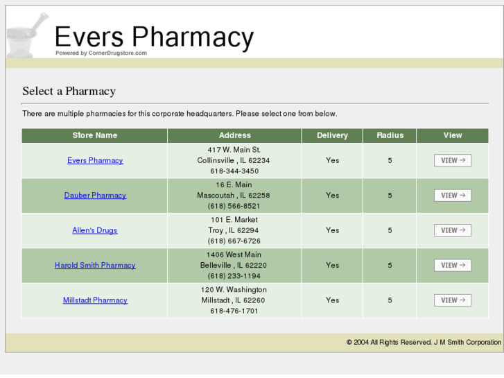
Task: Click Millstadt, IL 62260 text
Action: 234,300
